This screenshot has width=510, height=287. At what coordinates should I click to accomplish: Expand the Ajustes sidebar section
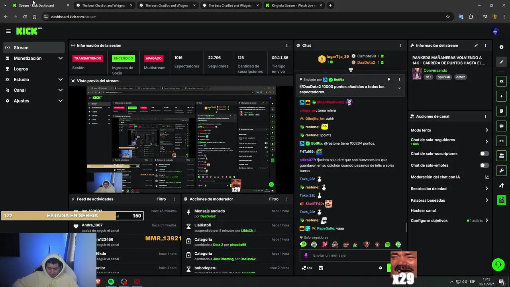pos(61,101)
